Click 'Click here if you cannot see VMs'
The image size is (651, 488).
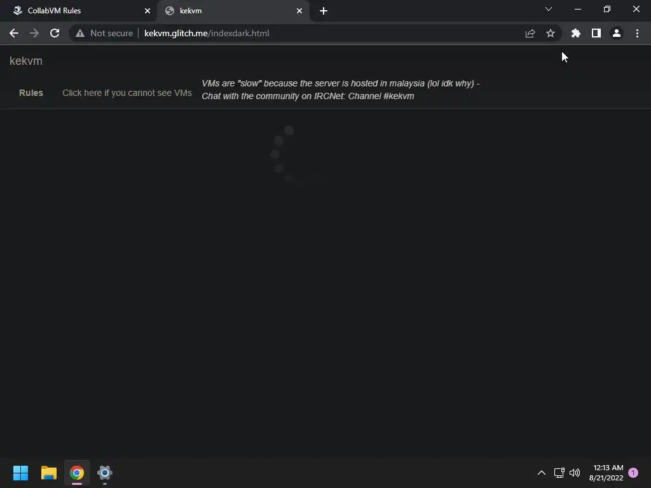coord(127,93)
